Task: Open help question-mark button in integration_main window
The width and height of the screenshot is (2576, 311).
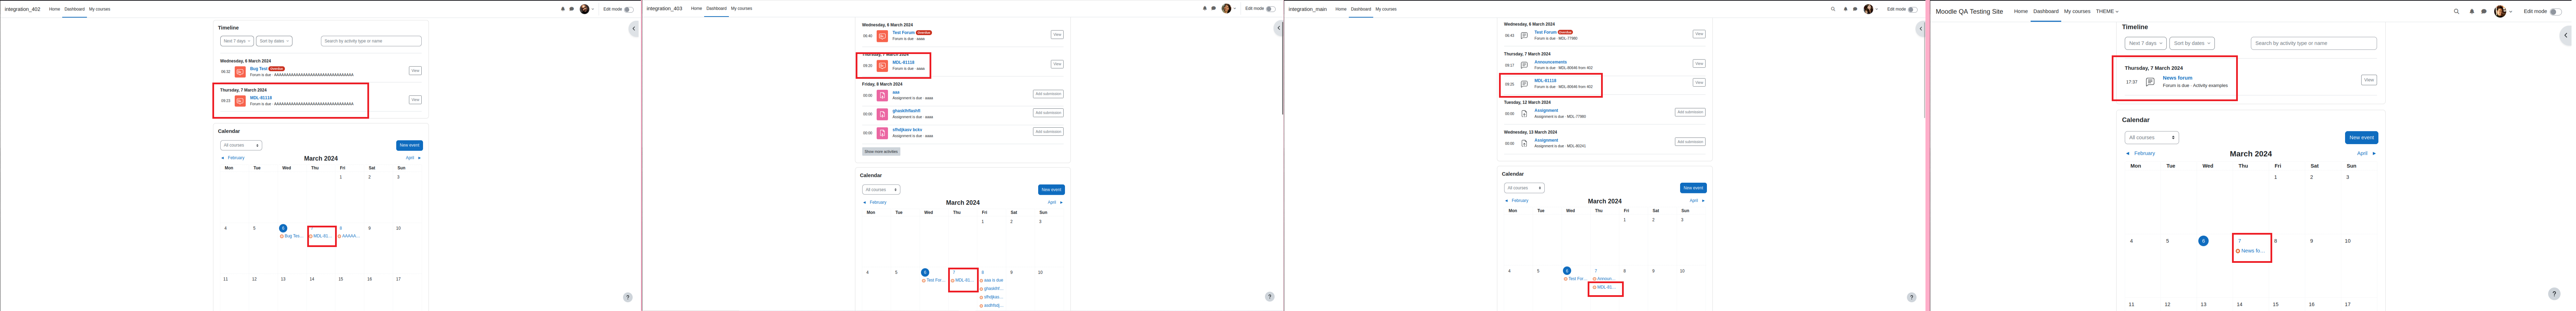Action: pyautogui.click(x=1912, y=297)
